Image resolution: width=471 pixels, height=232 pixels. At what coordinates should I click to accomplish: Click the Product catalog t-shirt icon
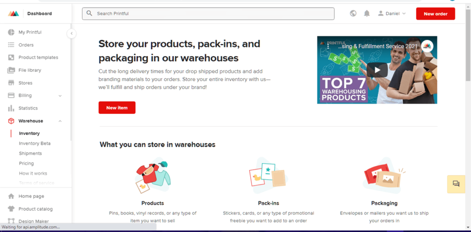pos(11,209)
